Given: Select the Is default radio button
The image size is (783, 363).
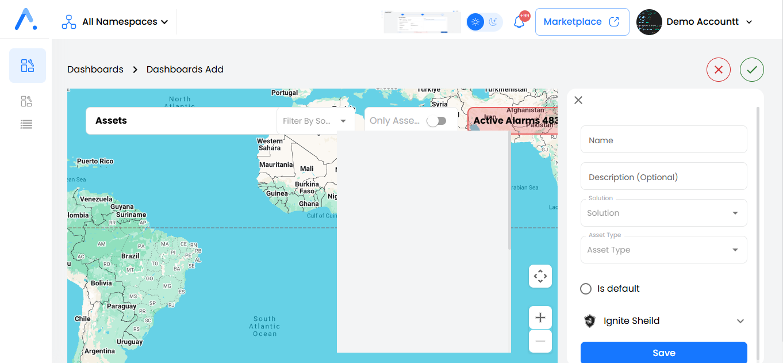Looking at the screenshot, I should [x=586, y=288].
